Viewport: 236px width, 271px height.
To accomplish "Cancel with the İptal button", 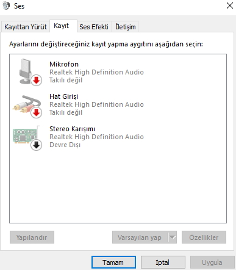I will pos(163,262).
